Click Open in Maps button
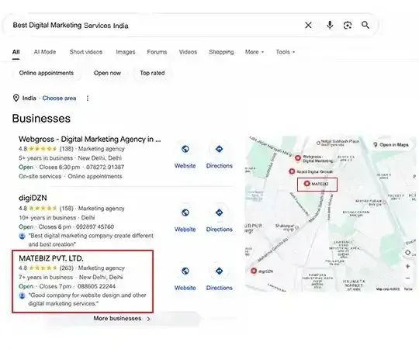 point(391,145)
